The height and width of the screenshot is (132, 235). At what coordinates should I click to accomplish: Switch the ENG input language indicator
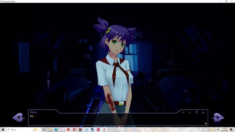click(218, 129)
